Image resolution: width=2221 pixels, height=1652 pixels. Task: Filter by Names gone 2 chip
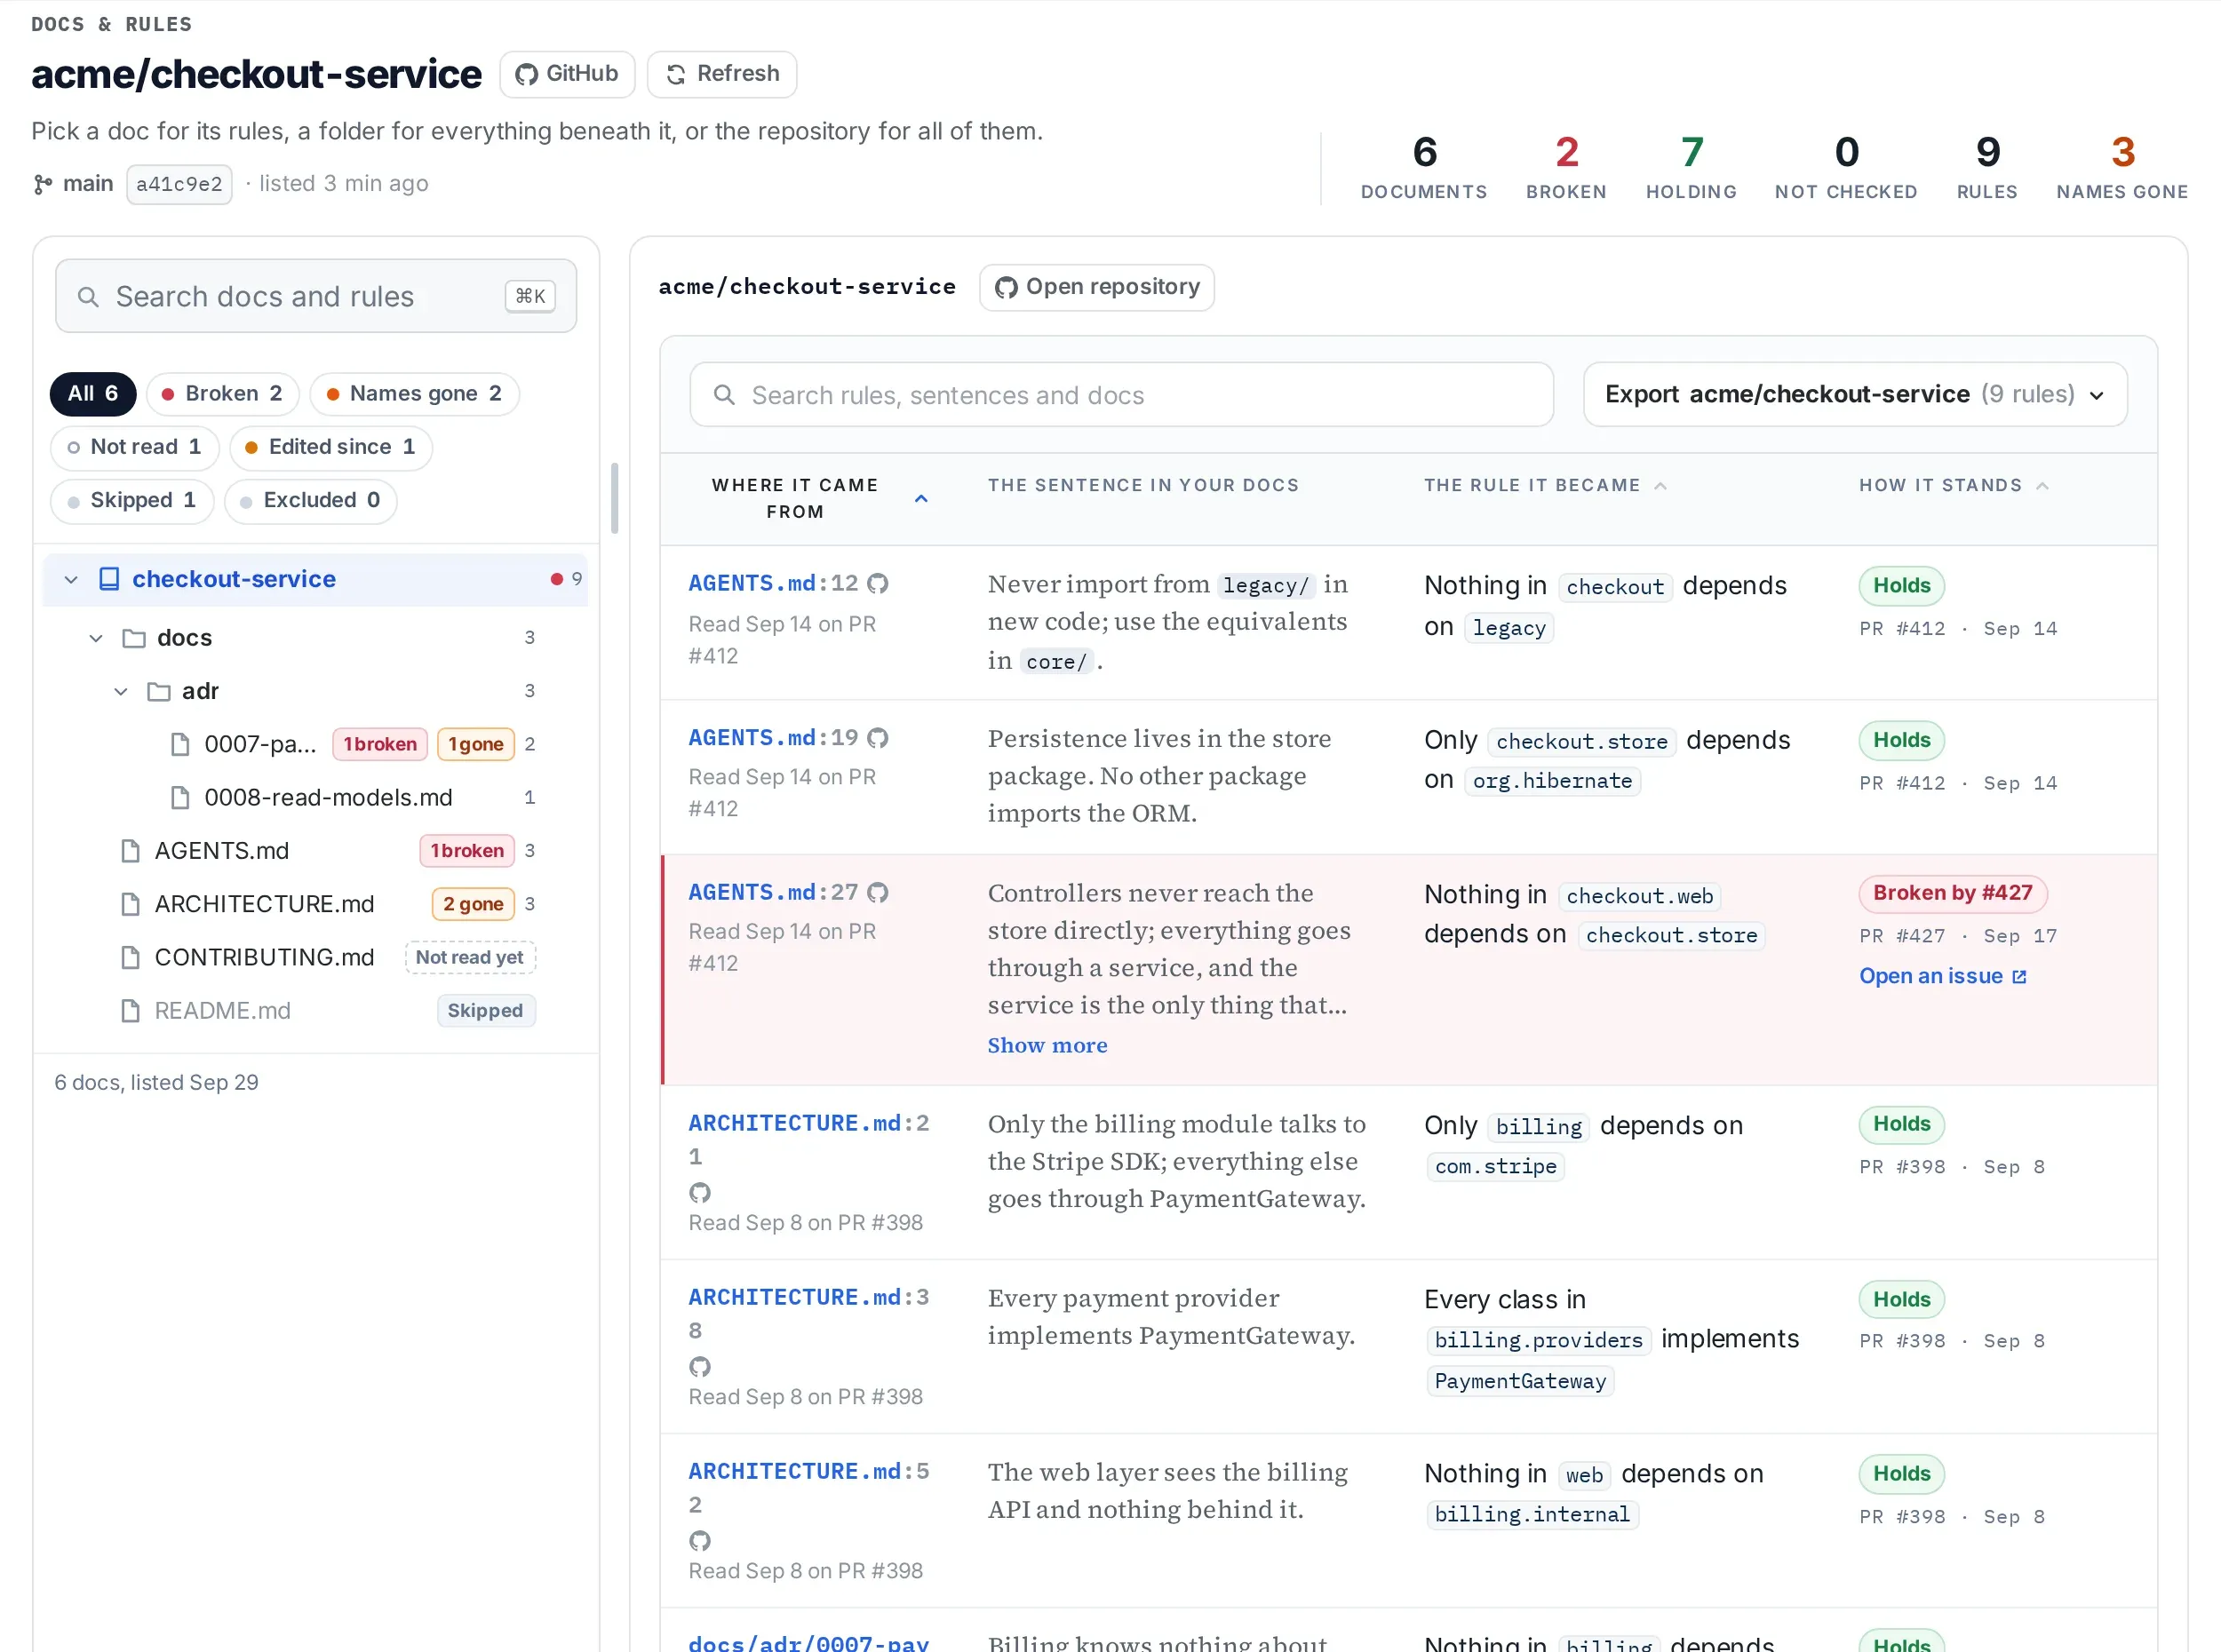click(415, 394)
